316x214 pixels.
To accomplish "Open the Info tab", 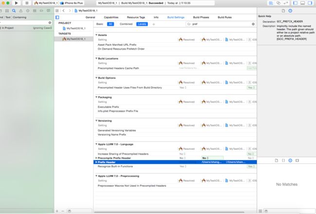I will point(156,18).
